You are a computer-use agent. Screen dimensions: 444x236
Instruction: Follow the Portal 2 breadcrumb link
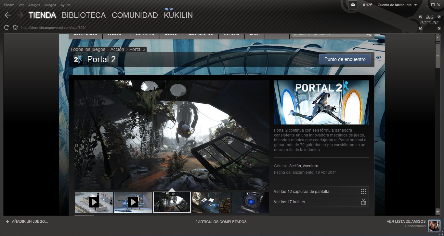(137, 49)
